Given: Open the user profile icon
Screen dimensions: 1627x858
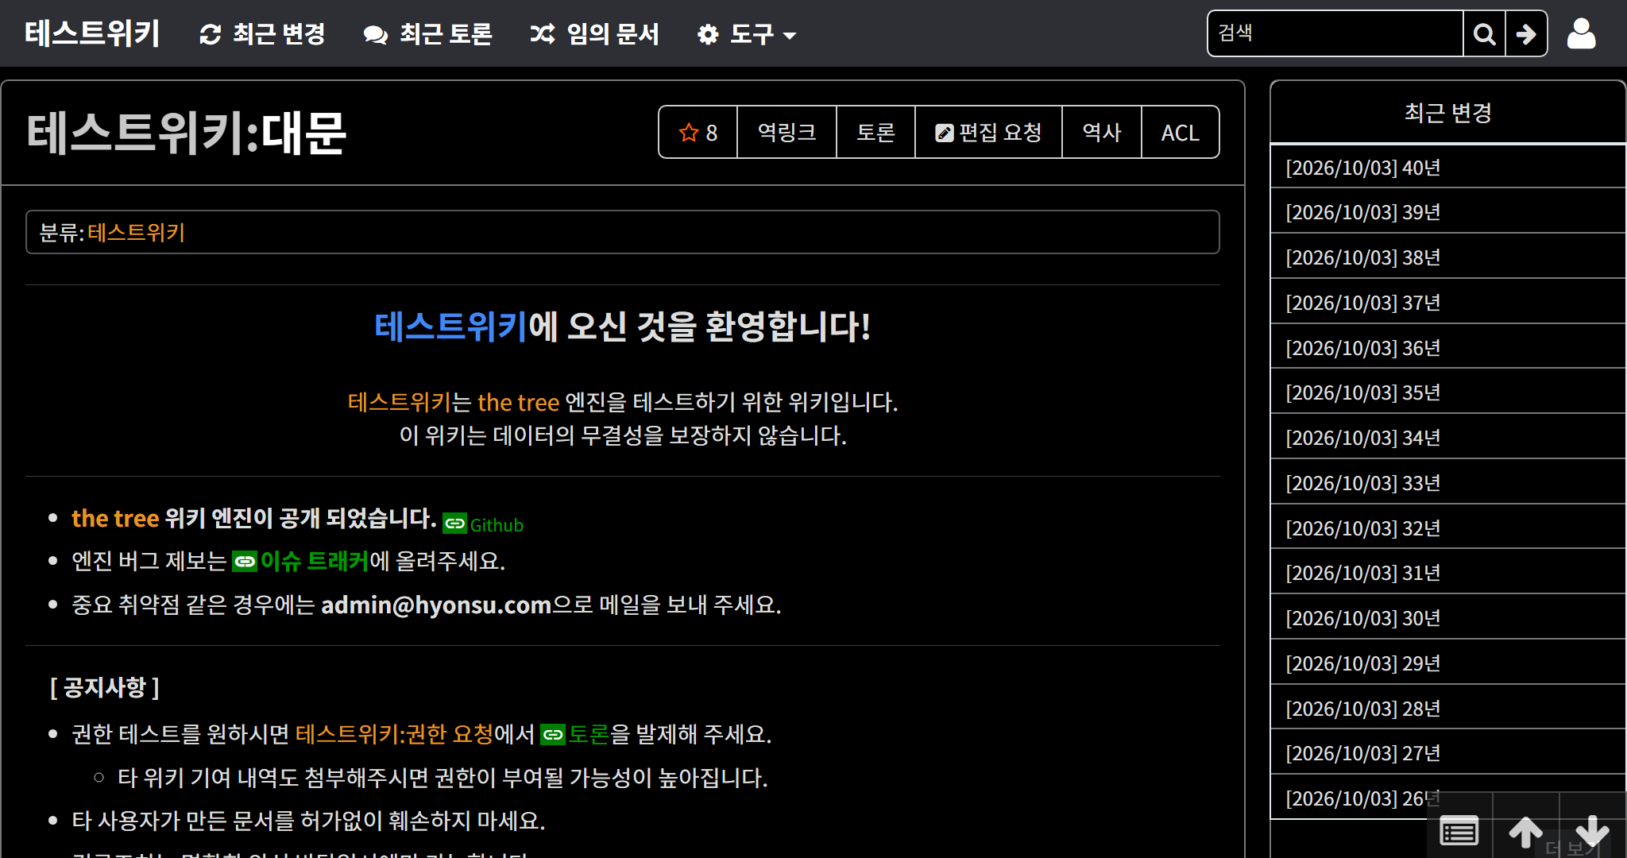Looking at the screenshot, I should (1581, 33).
